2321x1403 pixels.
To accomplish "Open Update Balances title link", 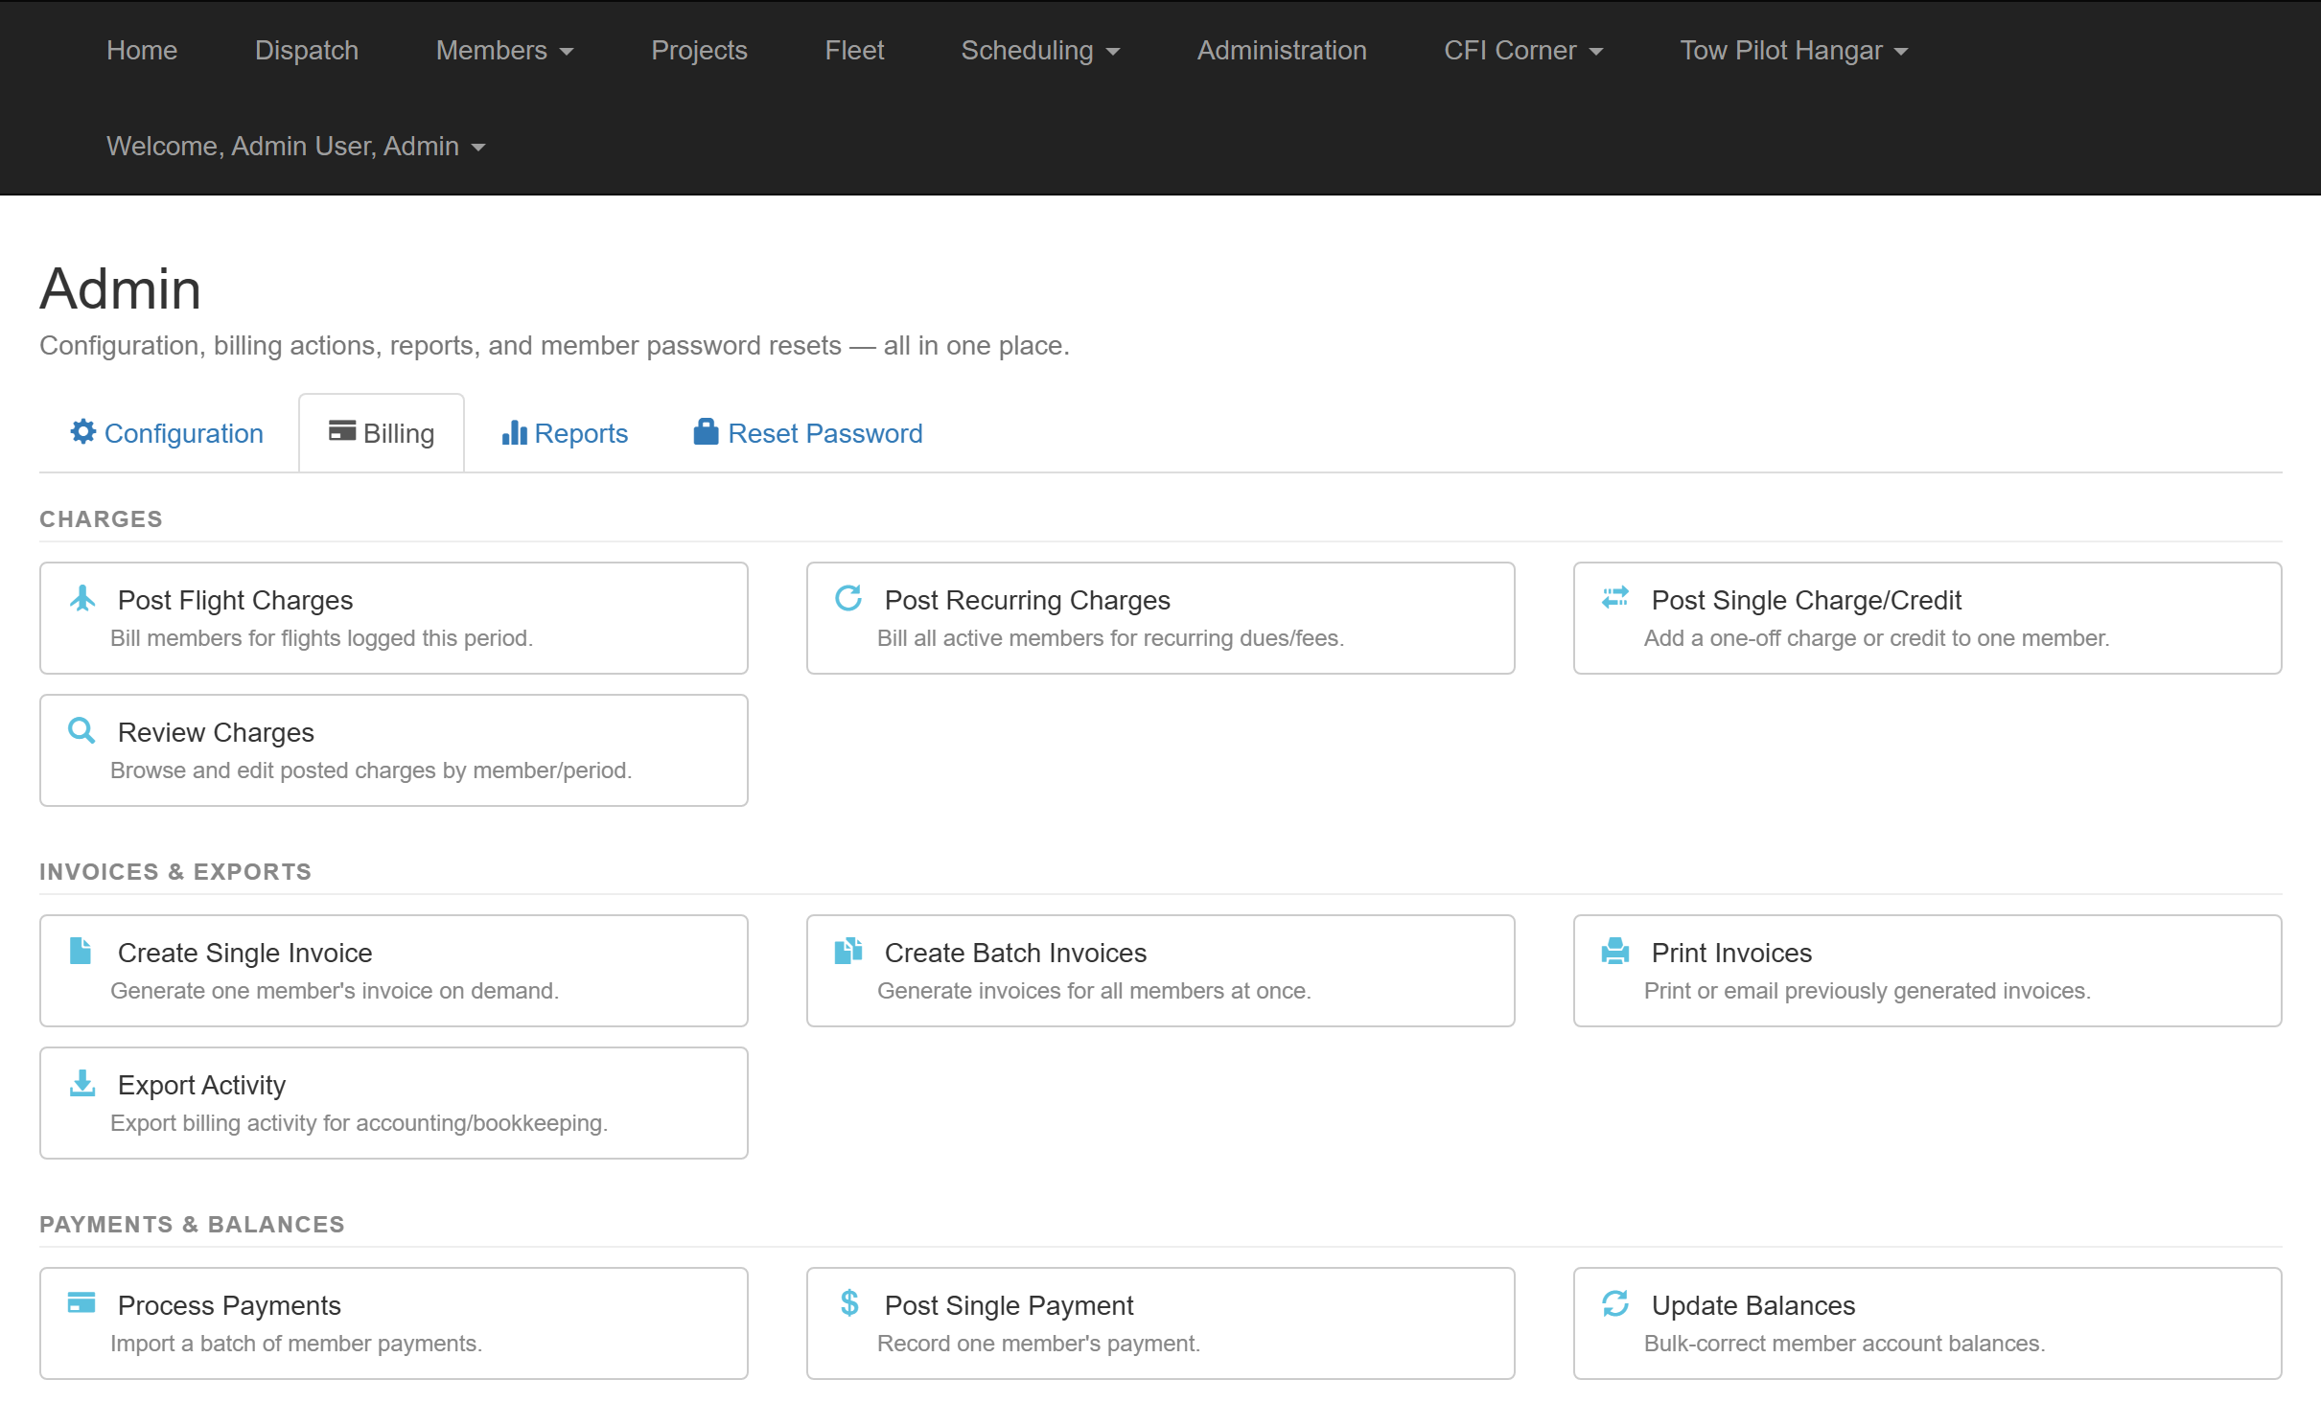I will [1752, 1305].
